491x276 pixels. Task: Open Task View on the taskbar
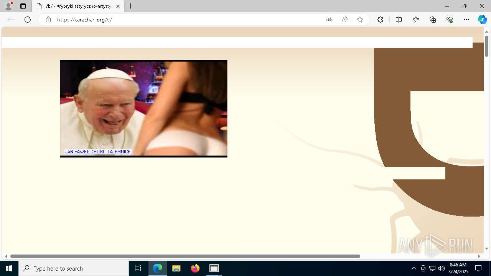tap(138, 268)
